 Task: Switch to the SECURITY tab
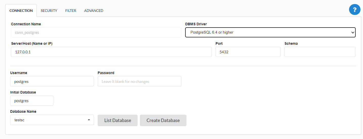pyautogui.click(x=49, y=11)
